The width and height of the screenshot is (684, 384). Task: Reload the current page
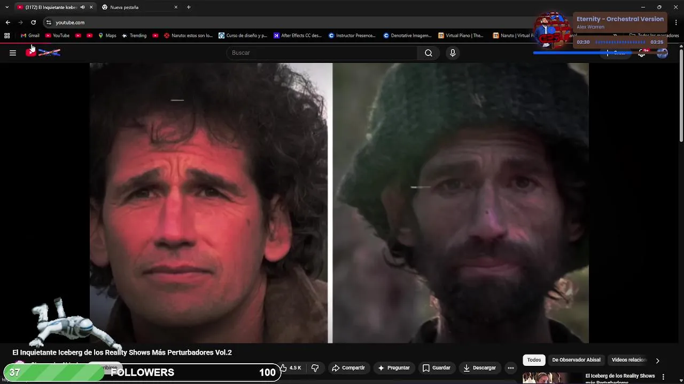(x=33, y=22)
